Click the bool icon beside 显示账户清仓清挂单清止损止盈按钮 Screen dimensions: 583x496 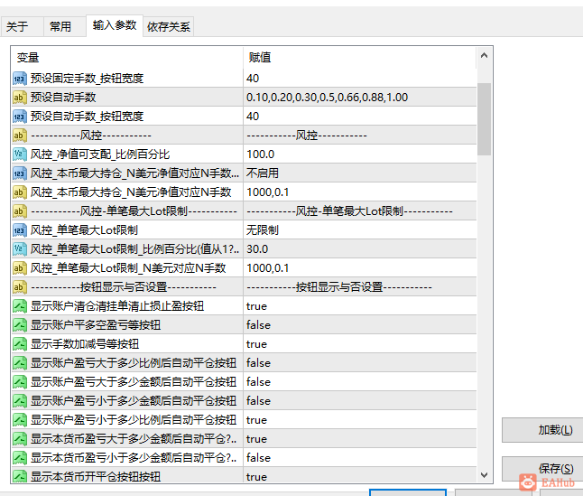[19, 306]
